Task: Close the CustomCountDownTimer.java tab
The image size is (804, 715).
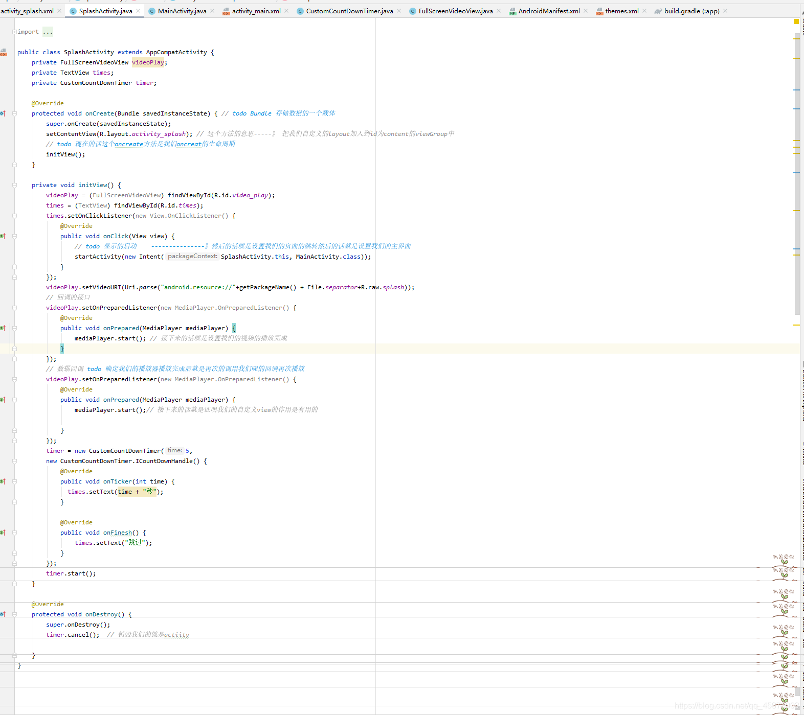Action: [399, 11]
